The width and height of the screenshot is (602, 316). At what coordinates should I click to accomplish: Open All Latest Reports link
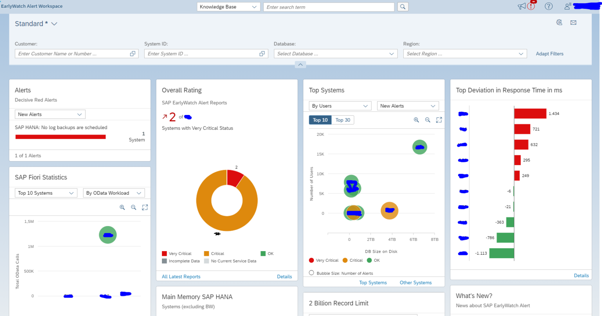coord(181,276)
